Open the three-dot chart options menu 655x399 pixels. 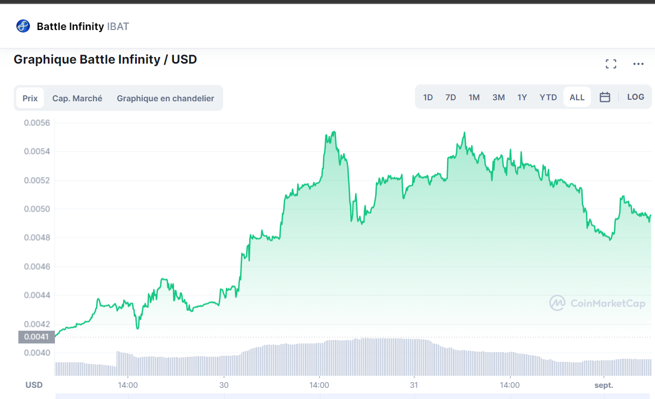[638, 64]
